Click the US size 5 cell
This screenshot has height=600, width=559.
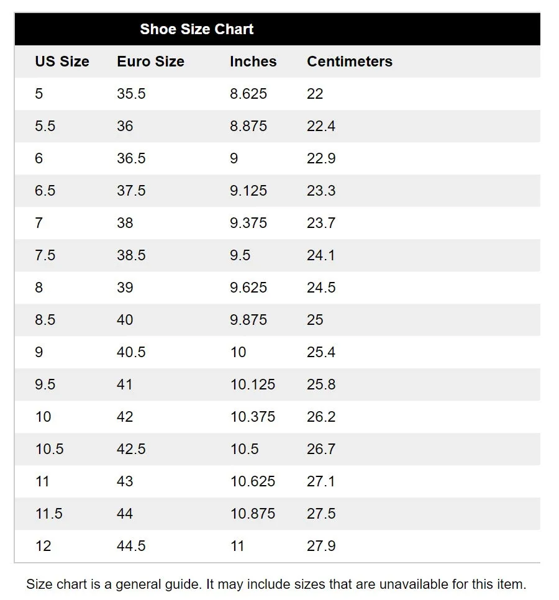click(39, 94)
